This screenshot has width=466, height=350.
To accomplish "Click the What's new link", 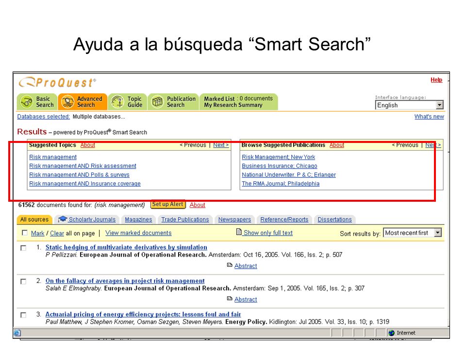I will click(x=429, y=117).
